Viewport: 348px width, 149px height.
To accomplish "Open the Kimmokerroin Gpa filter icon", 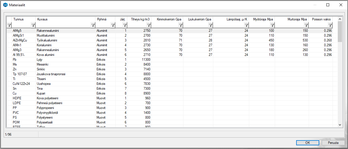I will (x=180, y=25).
